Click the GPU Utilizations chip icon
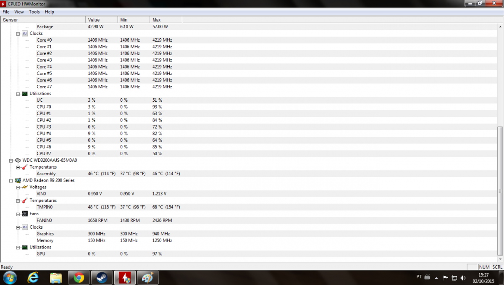This screenshot has height=285, width=504. point(25,247)
